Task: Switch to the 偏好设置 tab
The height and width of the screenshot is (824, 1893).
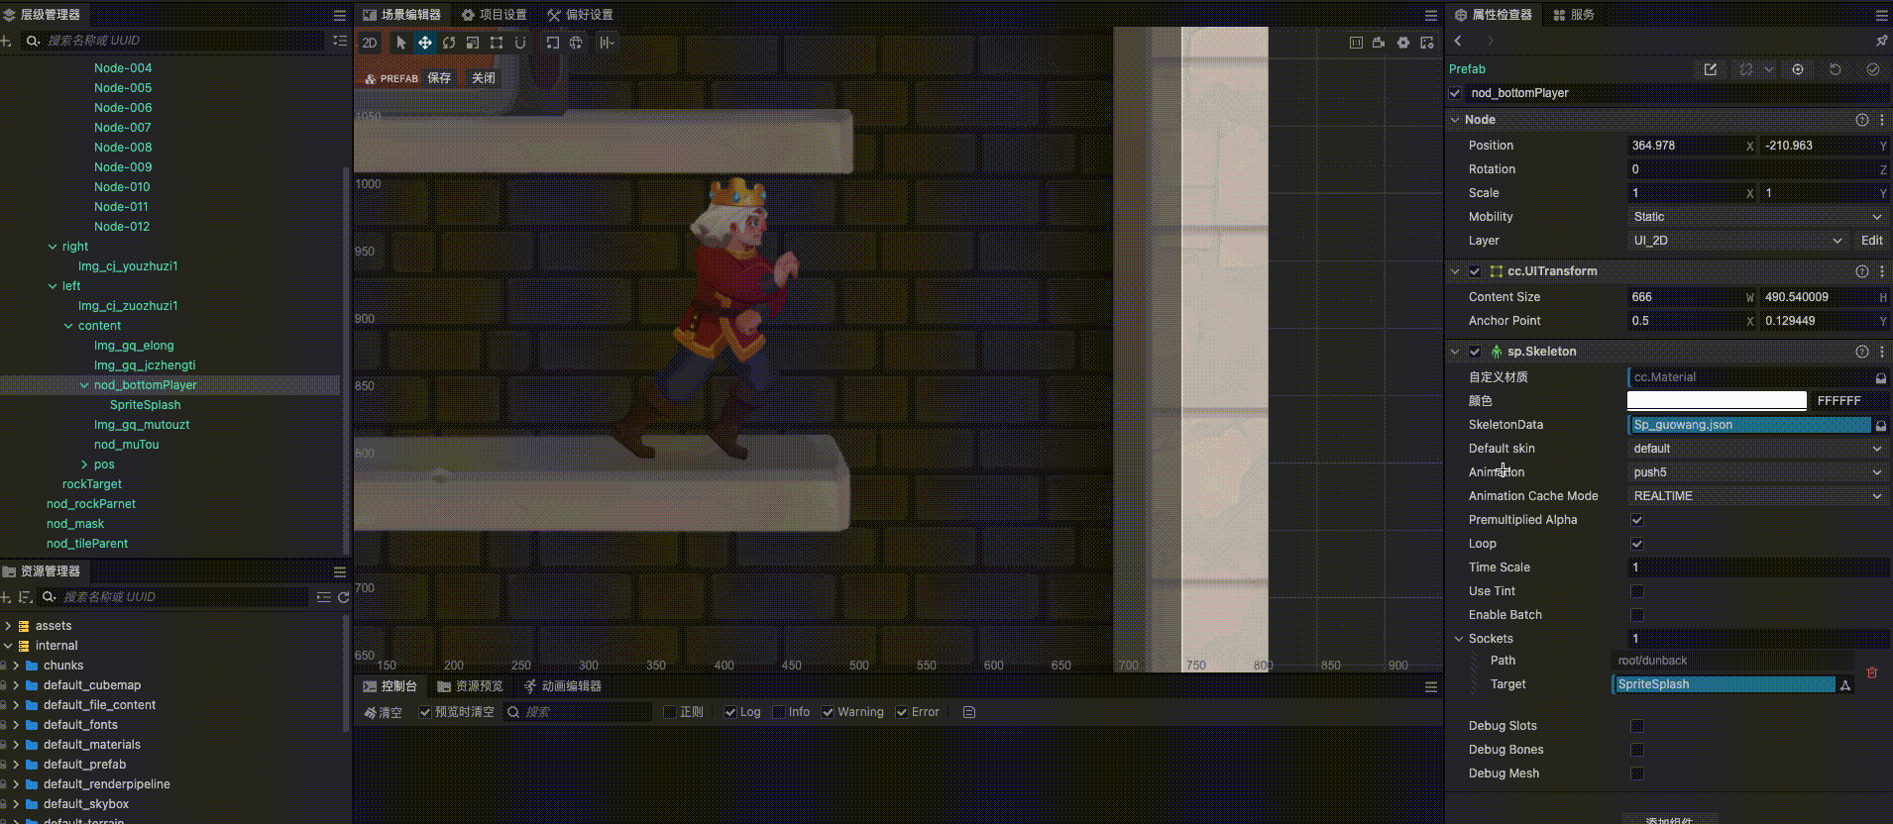Action: click(580, 15)
